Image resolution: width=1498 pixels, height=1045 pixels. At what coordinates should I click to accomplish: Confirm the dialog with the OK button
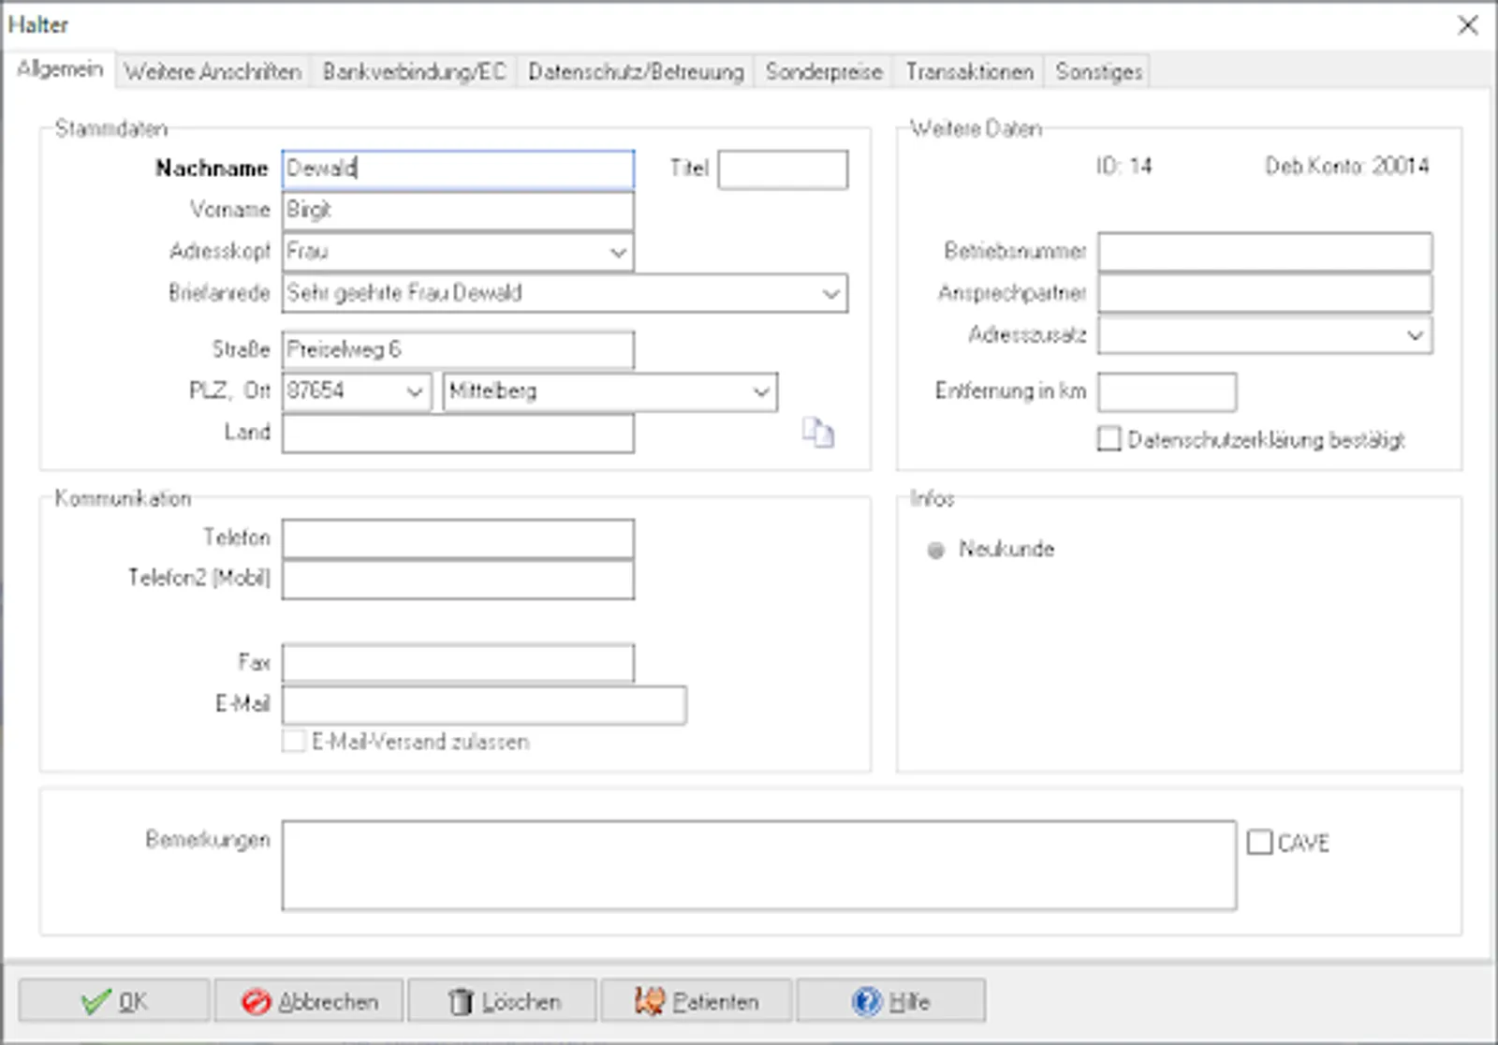point(114,1001)
